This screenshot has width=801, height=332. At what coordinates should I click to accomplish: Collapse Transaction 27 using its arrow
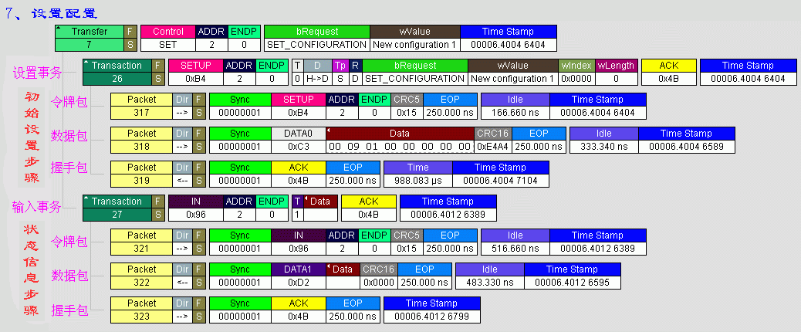point(86,198)
